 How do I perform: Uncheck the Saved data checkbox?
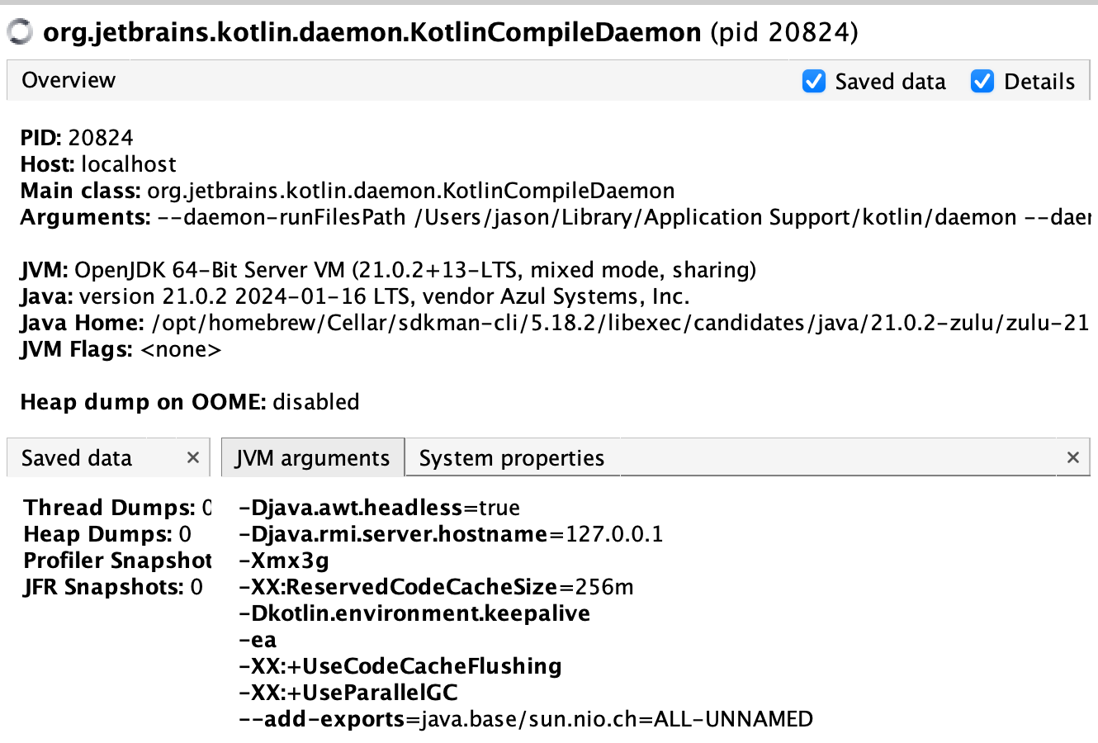[x=814, y=81]
